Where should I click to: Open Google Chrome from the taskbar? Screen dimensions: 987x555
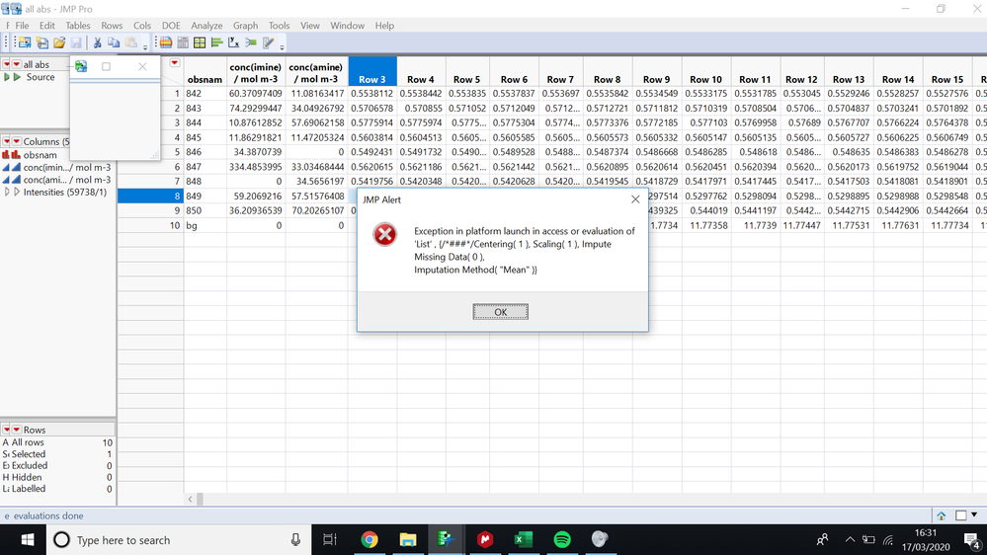(x=370, y=539)
